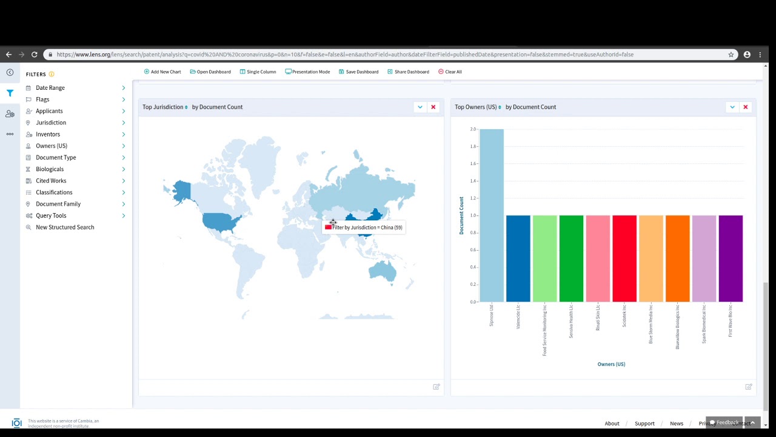Screen dimensions: 776x437
Task: Open the user settings icon in left rail
Action: (10, 113)
